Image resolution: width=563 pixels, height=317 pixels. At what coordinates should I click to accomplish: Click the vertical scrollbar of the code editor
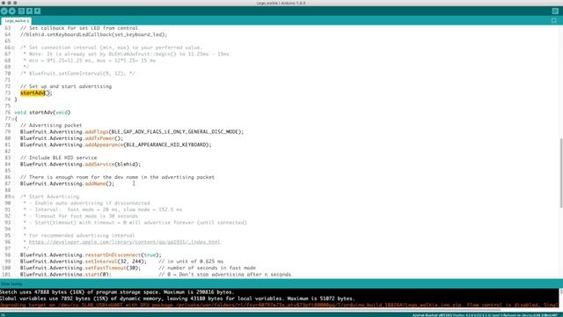(561, 173)
